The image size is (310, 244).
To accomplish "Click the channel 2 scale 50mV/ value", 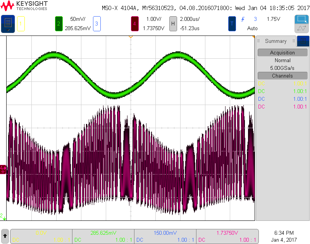I will tap(78, 19).
